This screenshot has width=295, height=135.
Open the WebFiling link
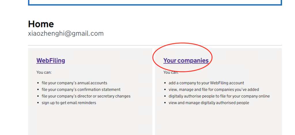tap(51, 60)
